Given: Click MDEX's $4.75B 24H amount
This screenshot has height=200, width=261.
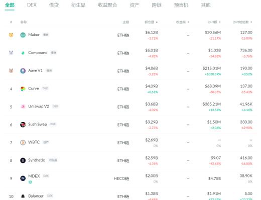Looking at the screenshot, I should [214, 178].
